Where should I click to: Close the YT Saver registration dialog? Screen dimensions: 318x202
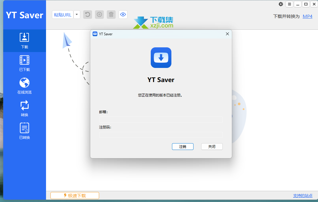click(x=227, y=34)
